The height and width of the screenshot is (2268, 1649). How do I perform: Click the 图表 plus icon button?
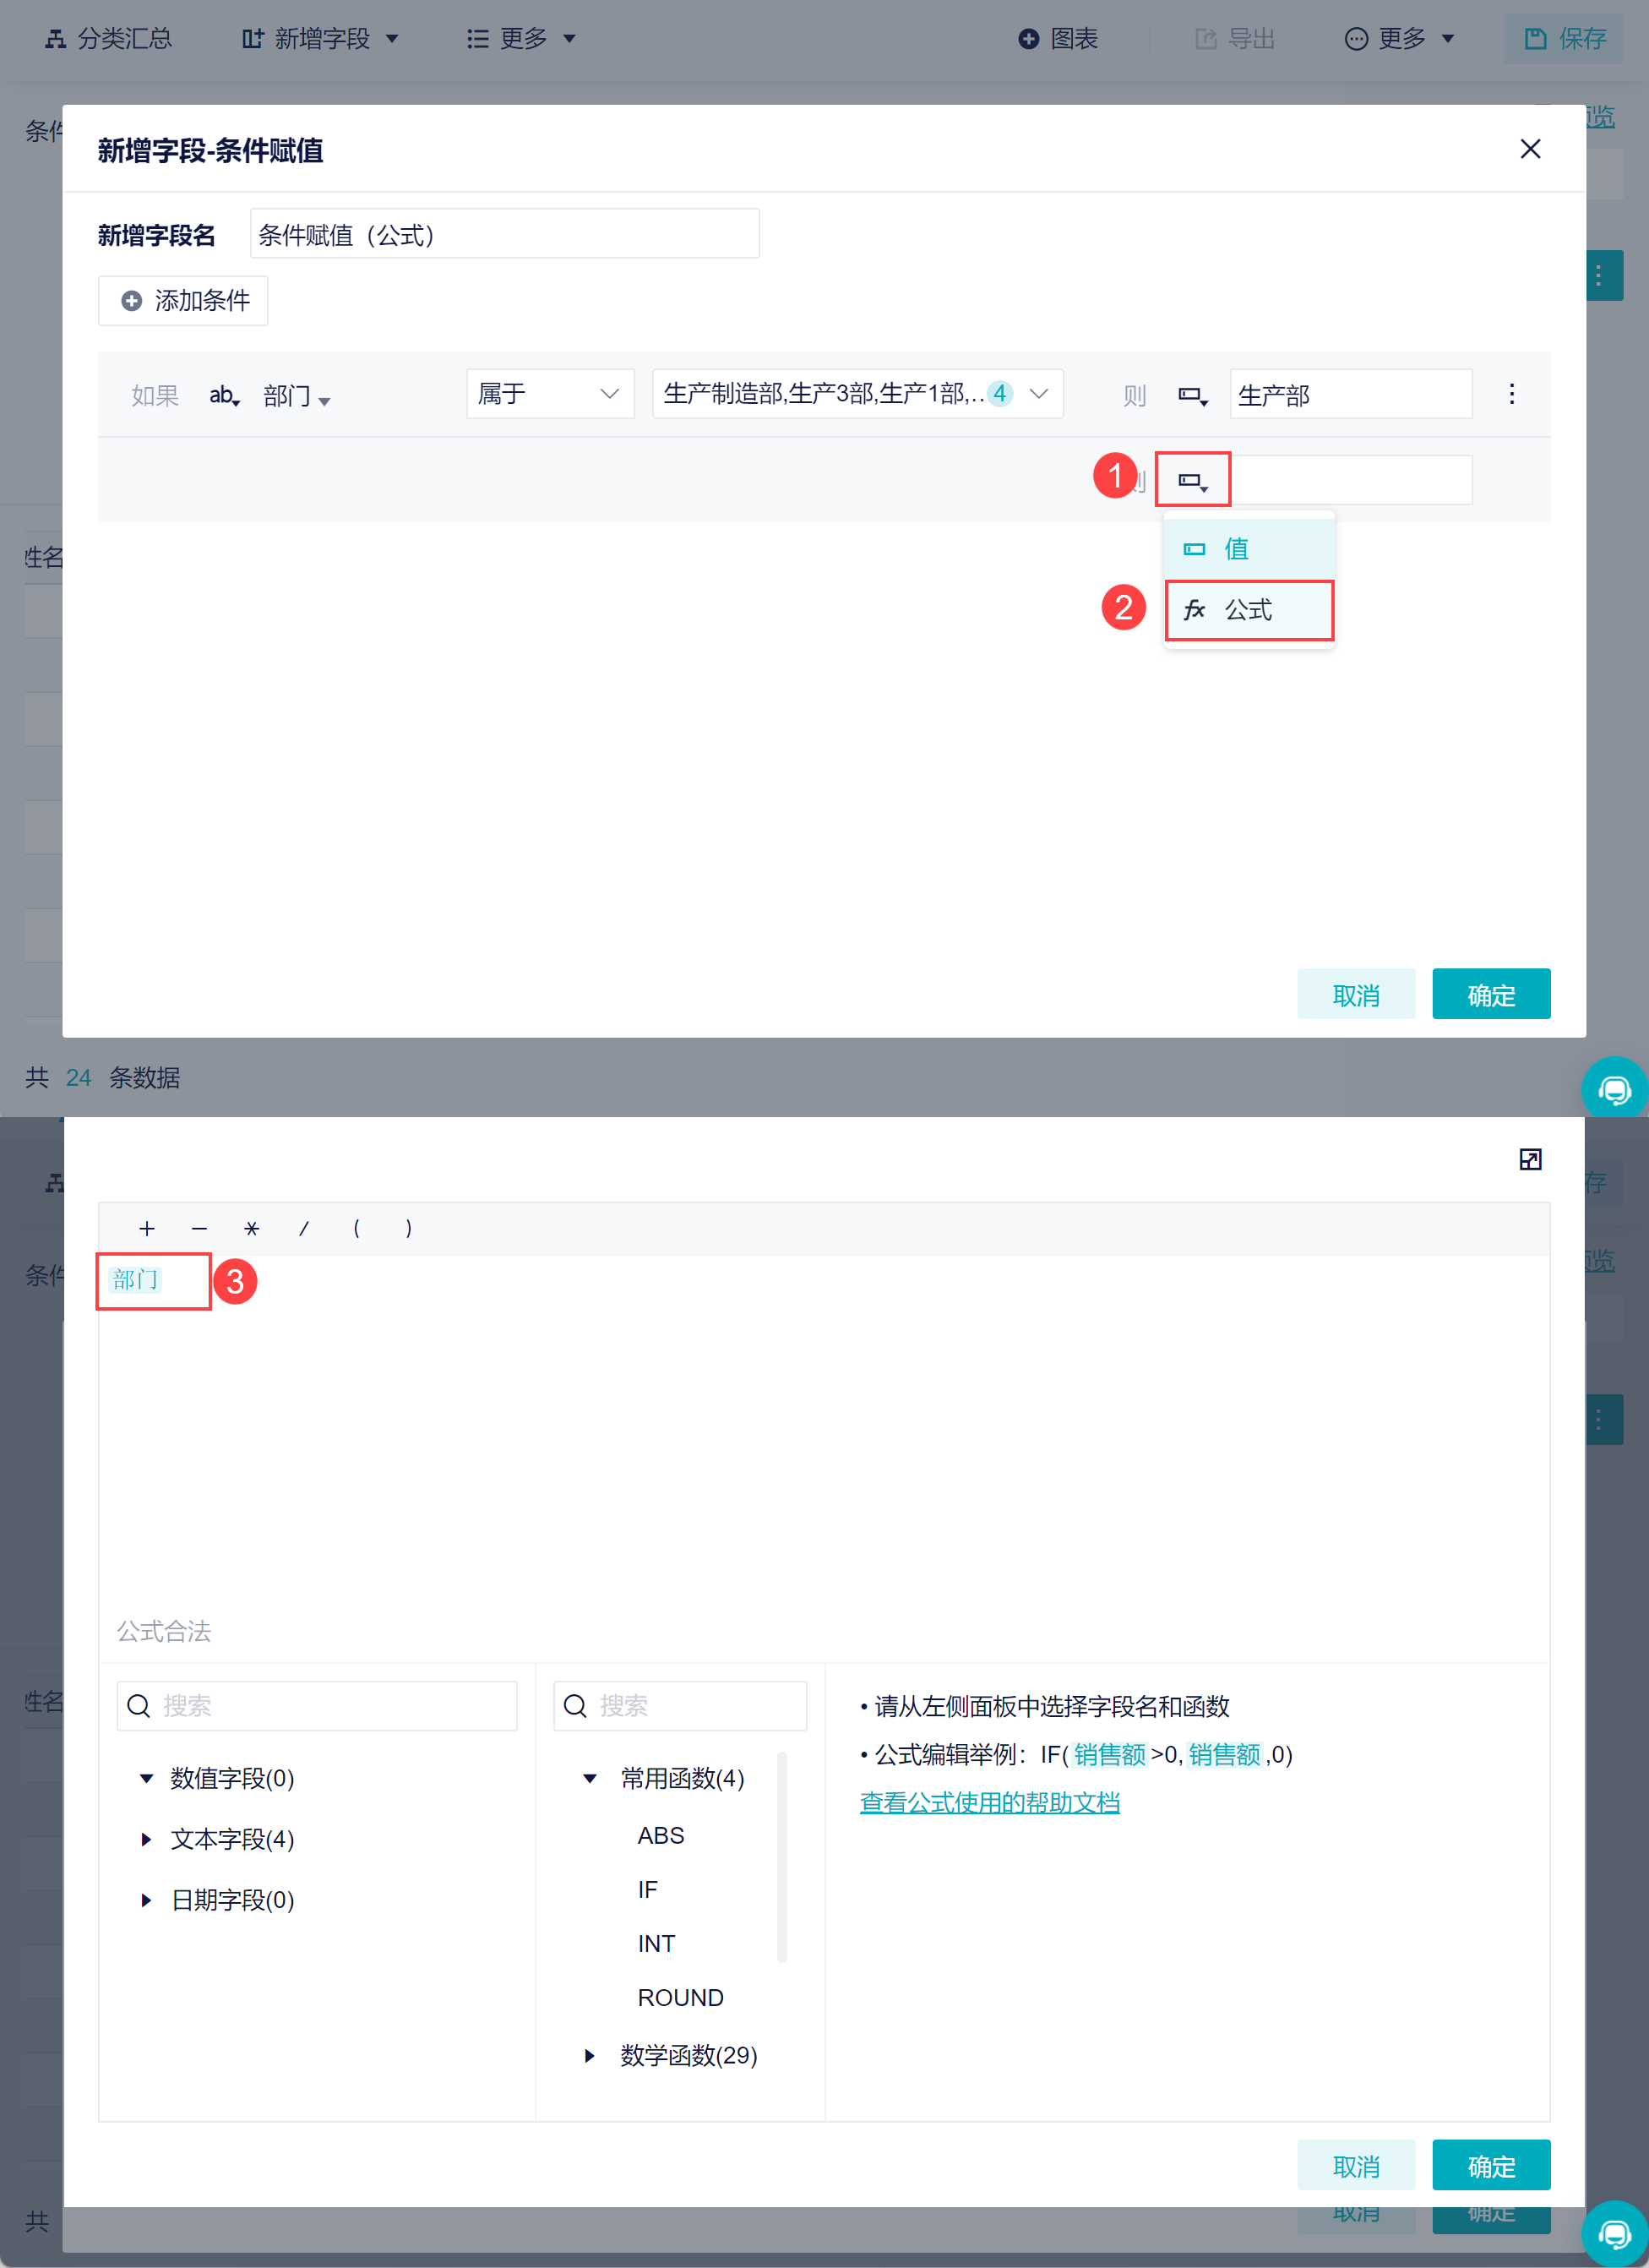pos(1028,39)
